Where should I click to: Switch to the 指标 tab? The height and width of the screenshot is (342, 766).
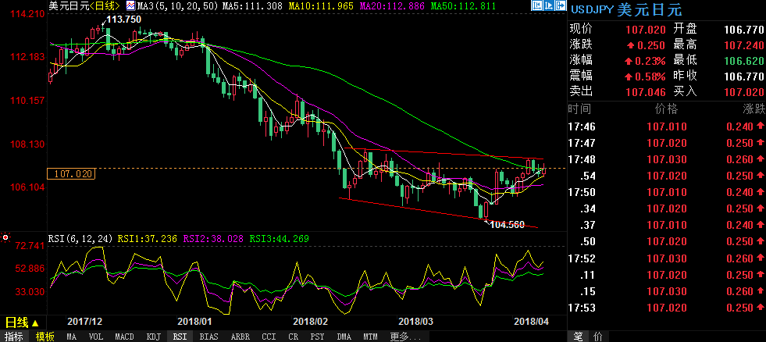coord(15,337)
